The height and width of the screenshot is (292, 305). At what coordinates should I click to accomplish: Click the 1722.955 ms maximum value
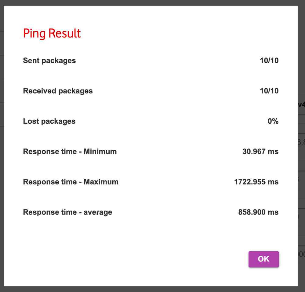[256, 182]
